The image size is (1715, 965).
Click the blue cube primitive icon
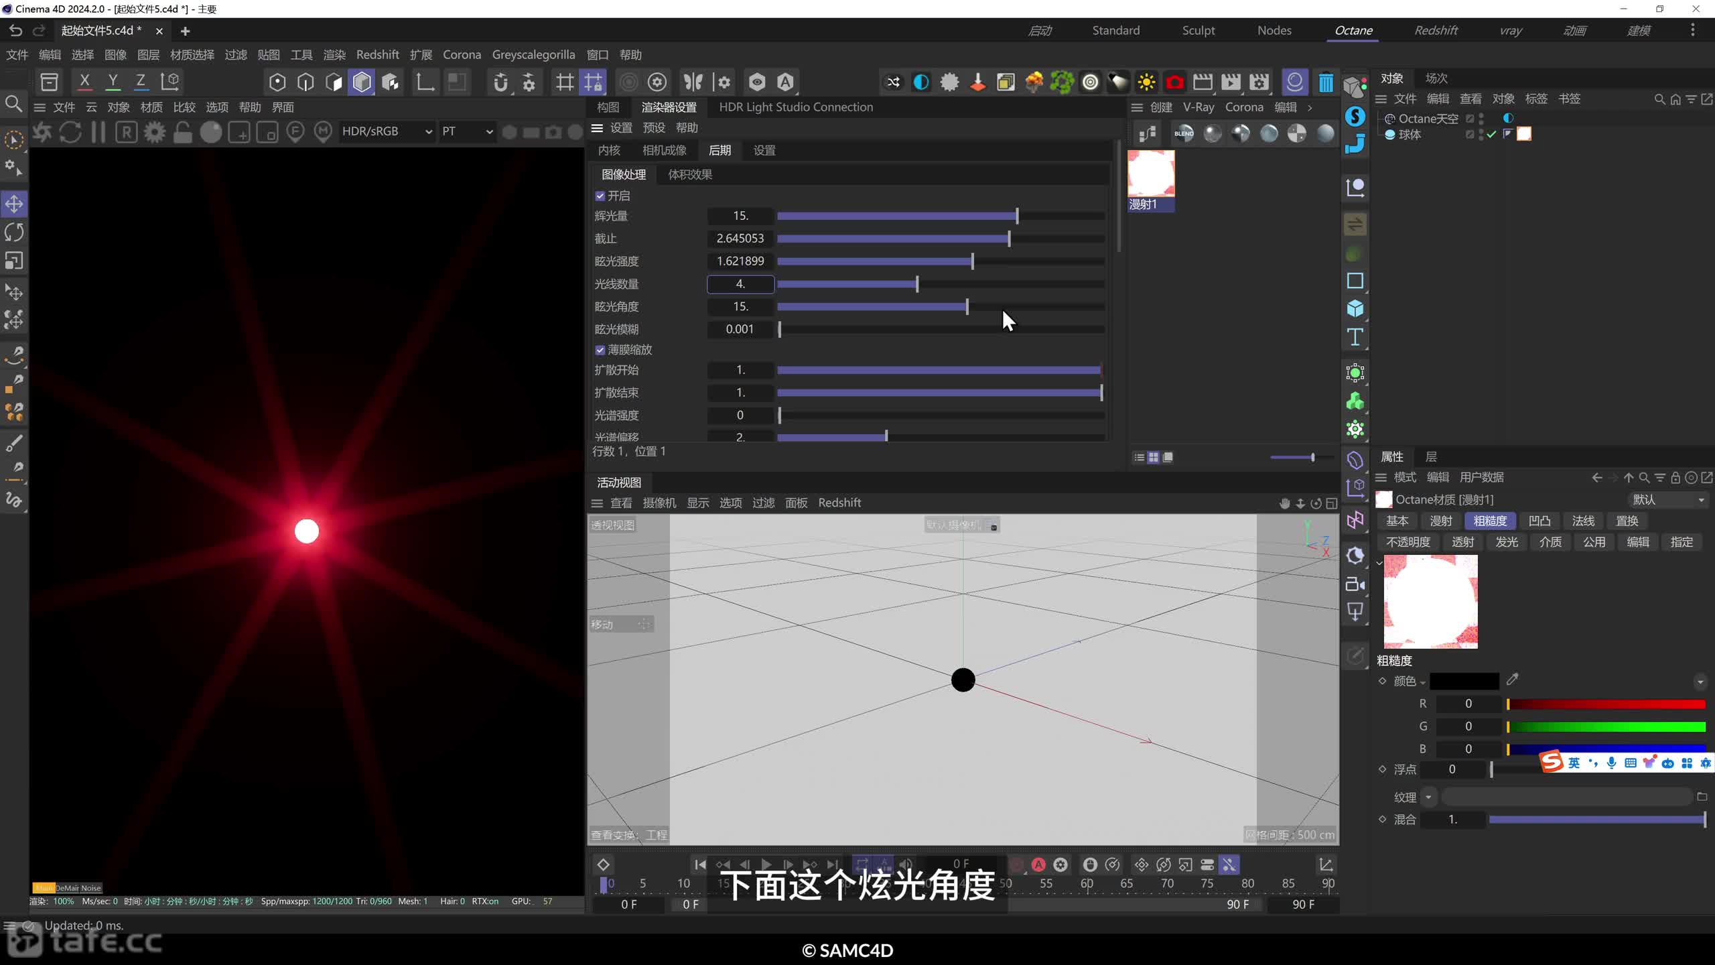1355,309
